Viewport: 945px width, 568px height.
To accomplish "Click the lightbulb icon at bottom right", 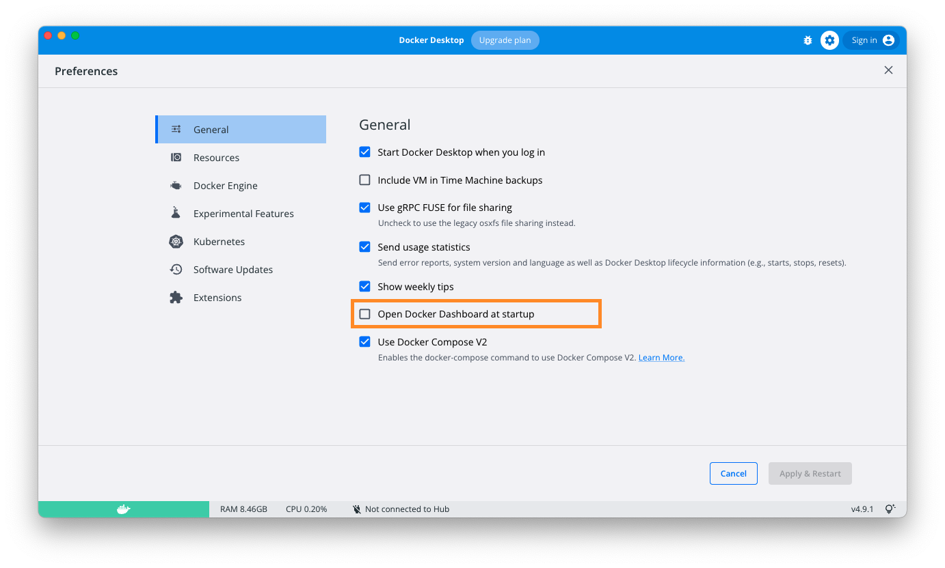I will click(890, 509).
